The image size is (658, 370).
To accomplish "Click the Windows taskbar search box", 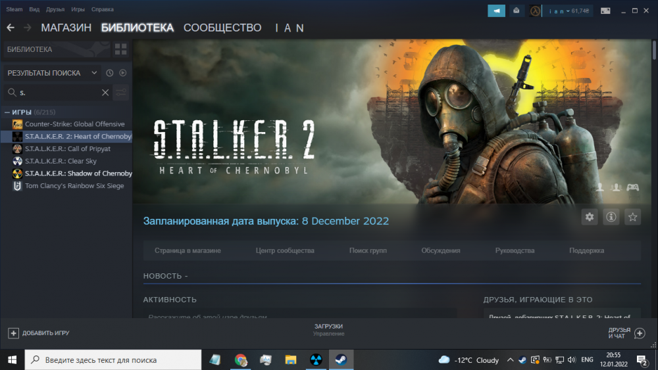I will tap(113, 360).
